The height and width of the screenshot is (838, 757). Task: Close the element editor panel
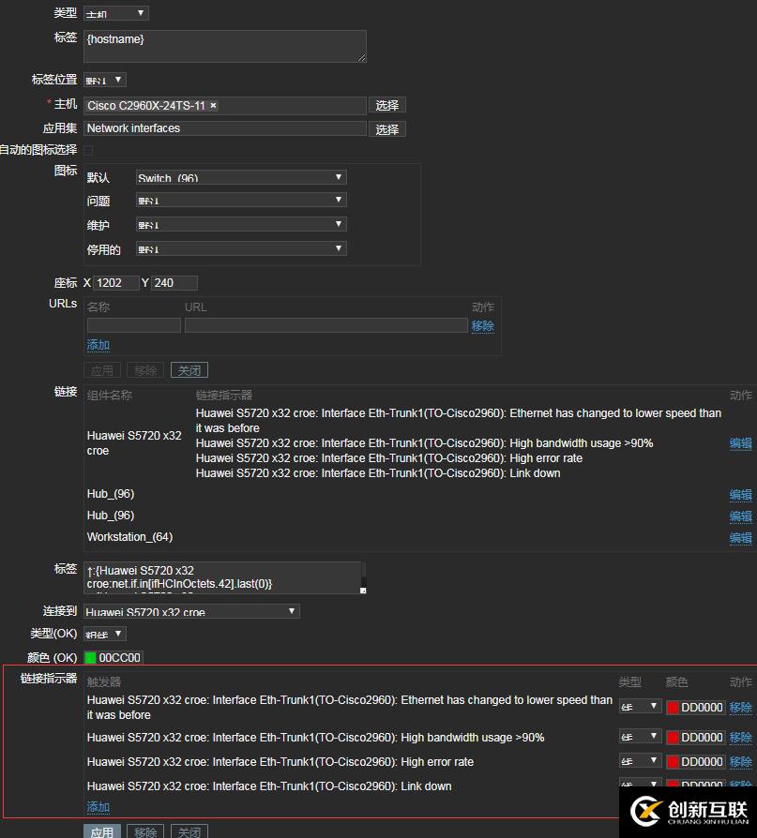(189, 370)
